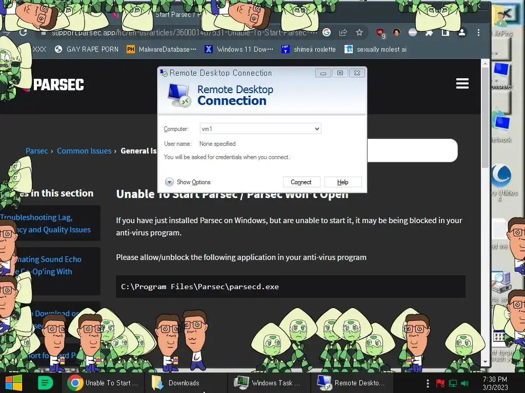Expand Show Options in Remote Desktop Connection
Screen dimensions: 525x393
click(x=188, y=182)
